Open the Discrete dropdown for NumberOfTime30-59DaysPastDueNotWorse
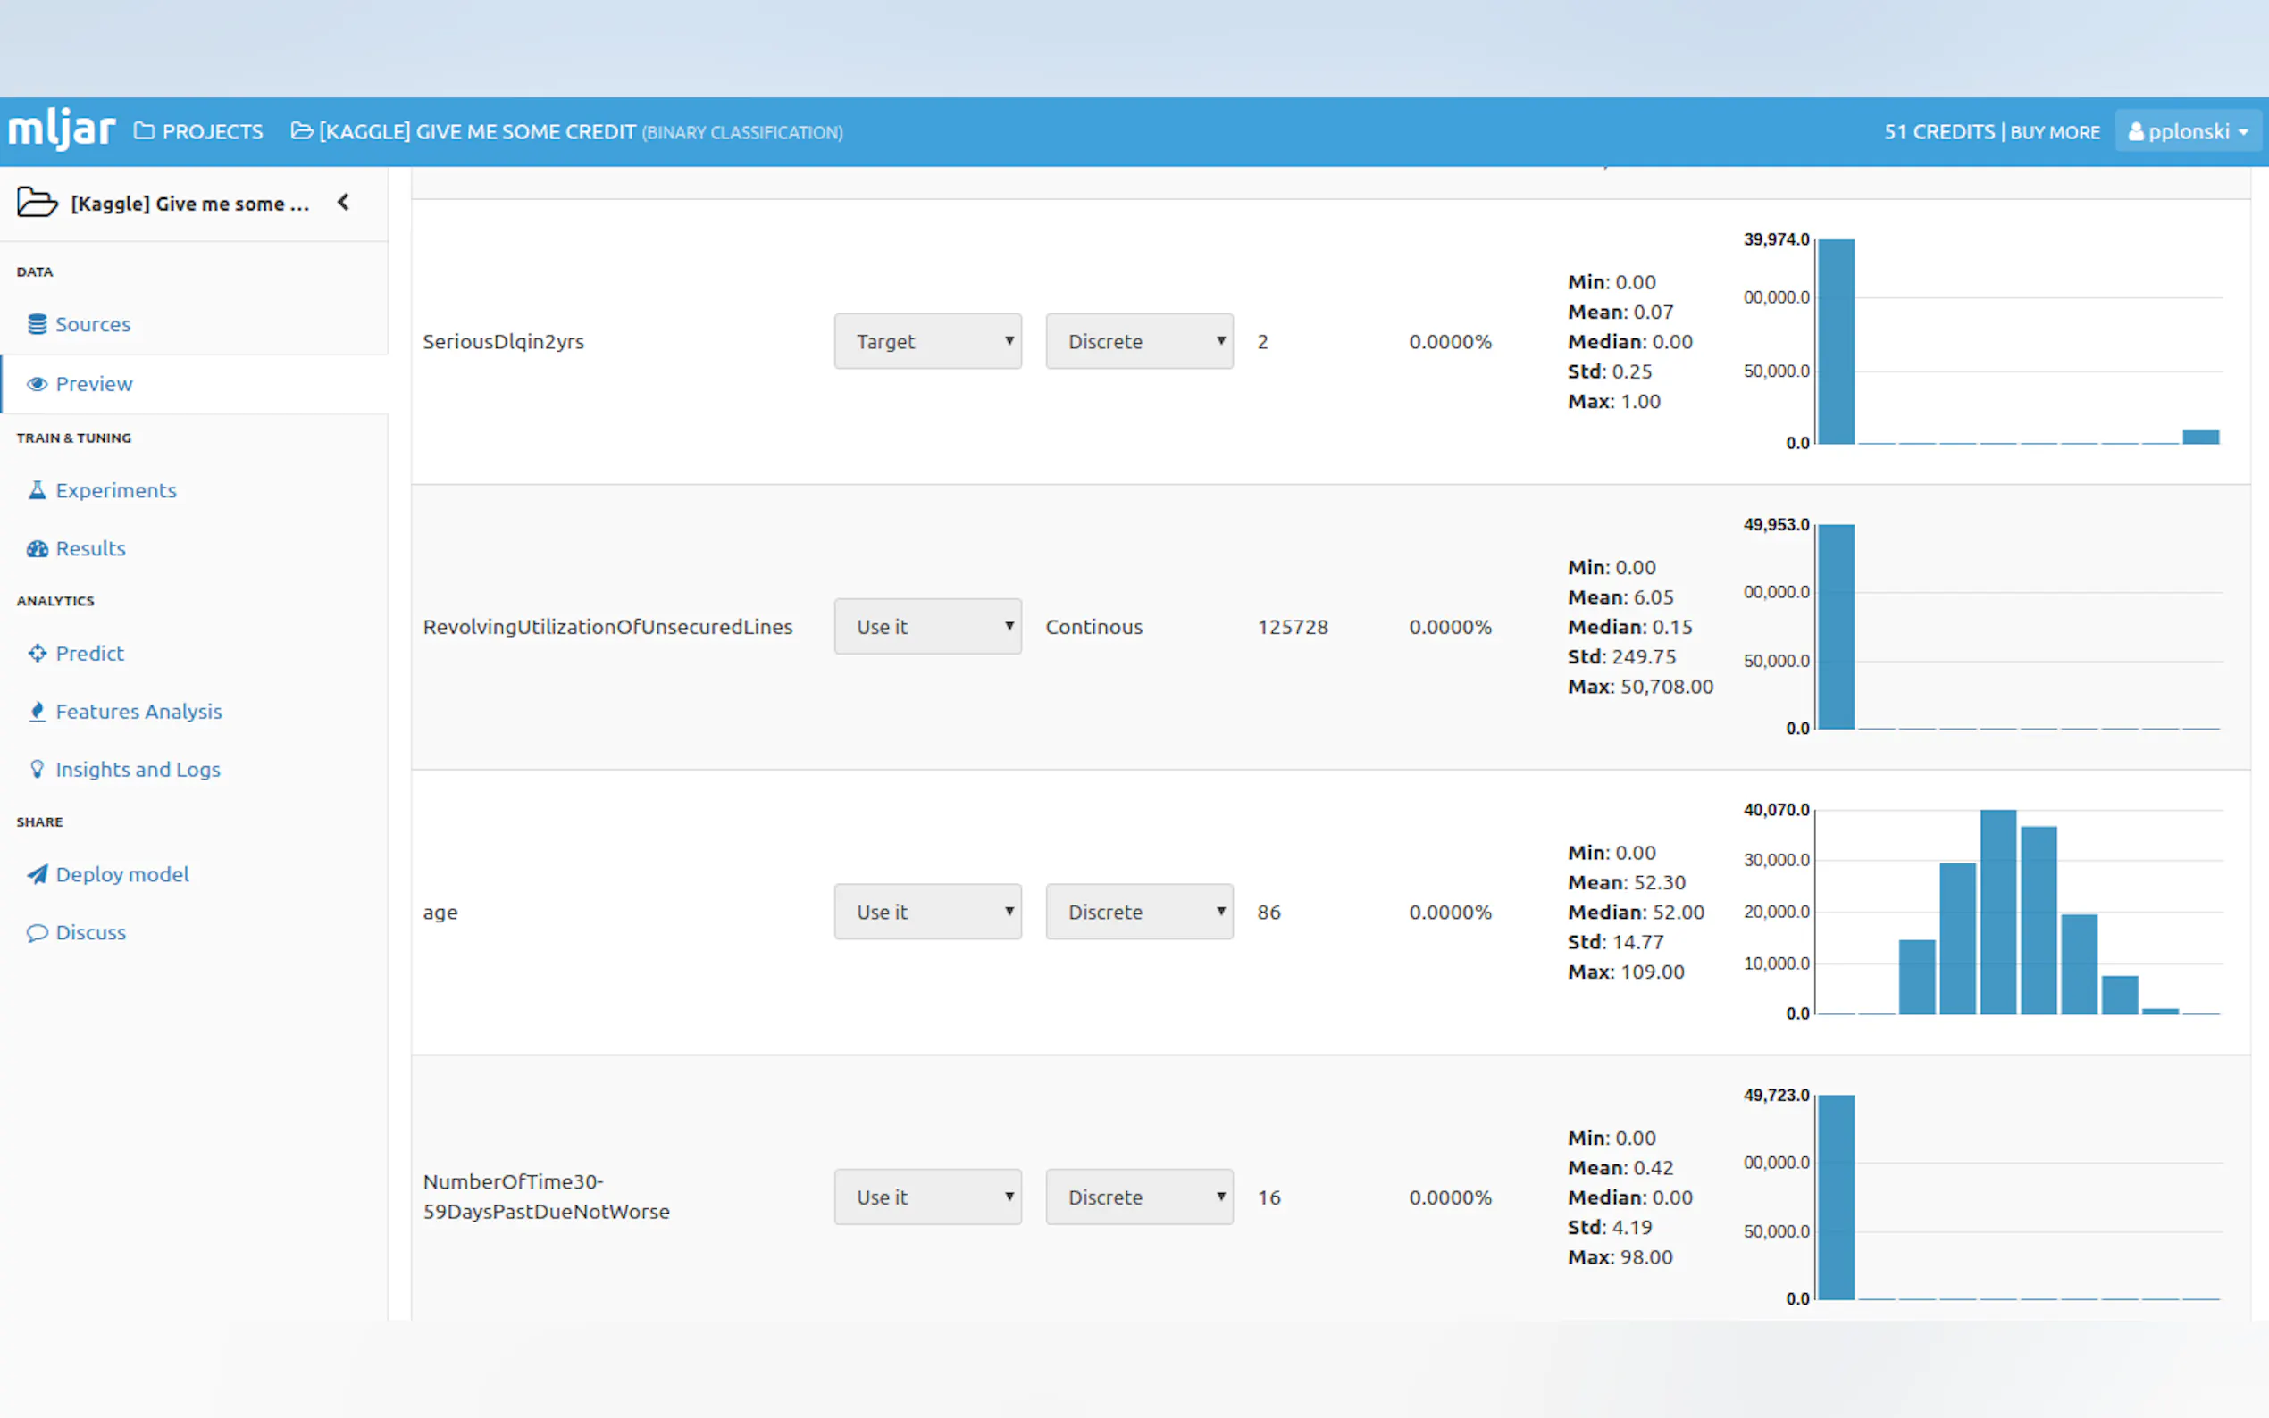Image resolution: width=2269 pixels, height=1418 pixels. (1139, 1197)
